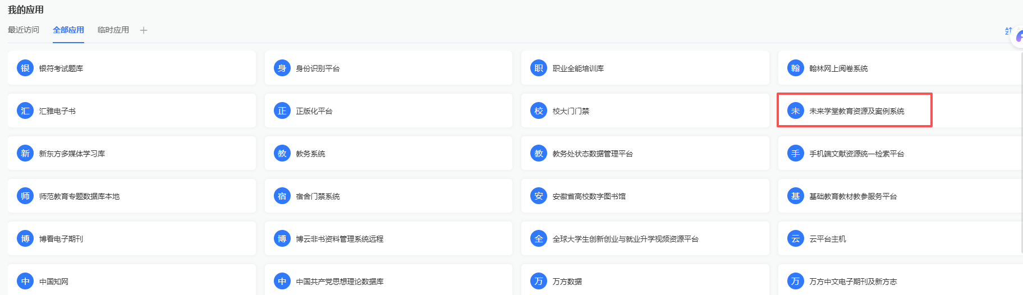Screen dimensions: 1023x295
Task: Click the floating assistant icon at right edge
Action: 1018,37
